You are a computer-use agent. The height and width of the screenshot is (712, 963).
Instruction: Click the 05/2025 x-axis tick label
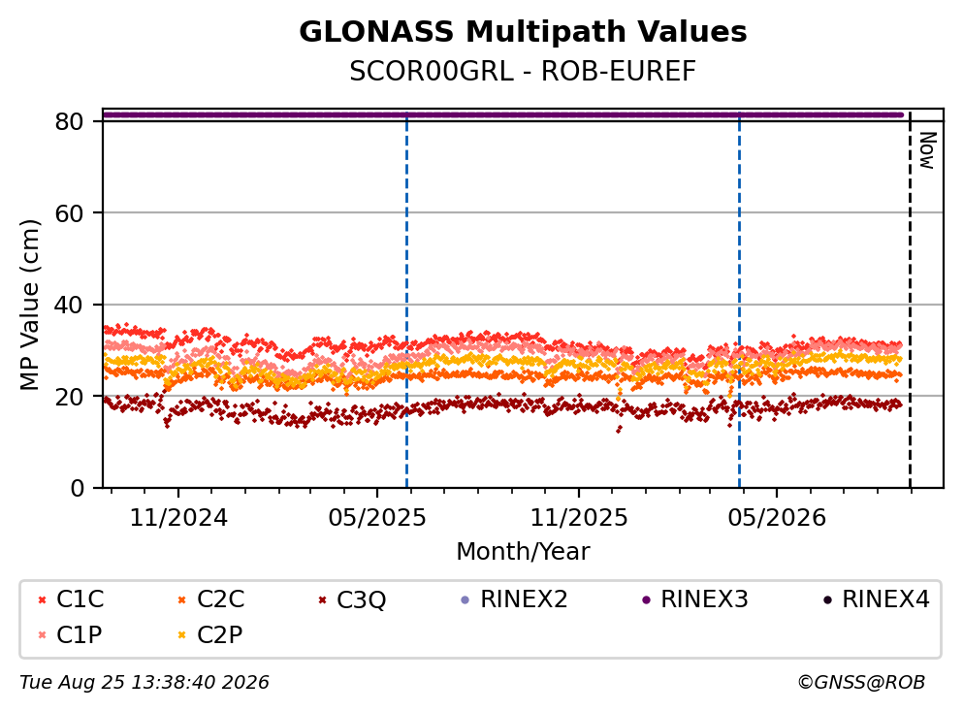click(x=377, y=519)
